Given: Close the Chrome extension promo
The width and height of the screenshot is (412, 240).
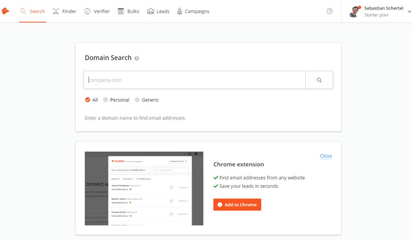Looking at the screenshot, I should click(326, 156).
